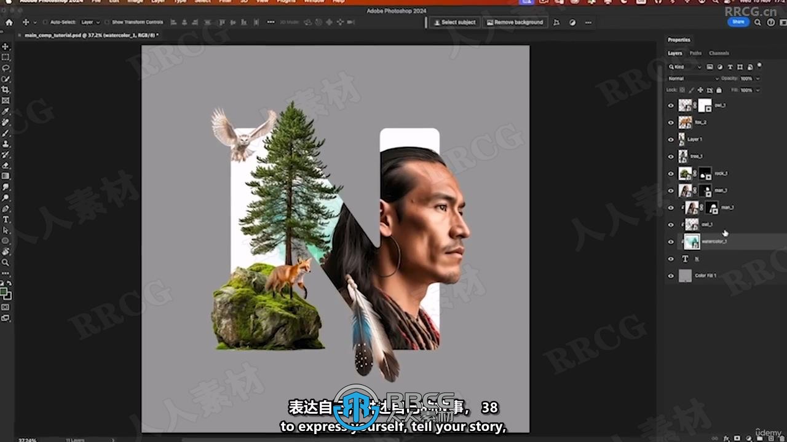787x442 pixels.
Task: Filter layers by type layer icon
Action: [730, 66]
